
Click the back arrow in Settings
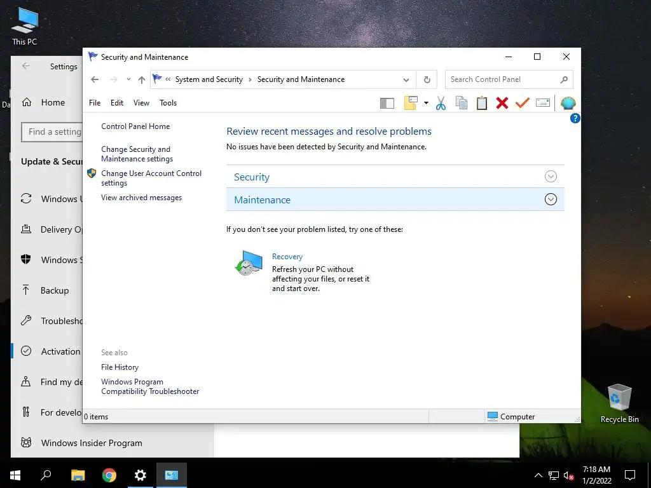26,66
